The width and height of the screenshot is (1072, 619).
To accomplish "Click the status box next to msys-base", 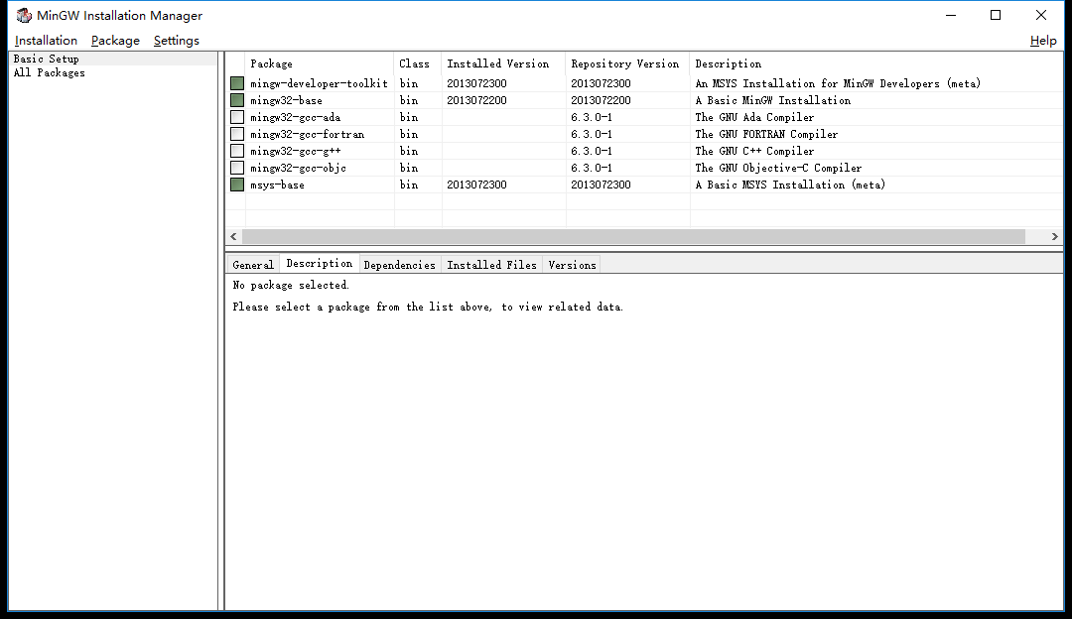I will [x=236, y=185].
